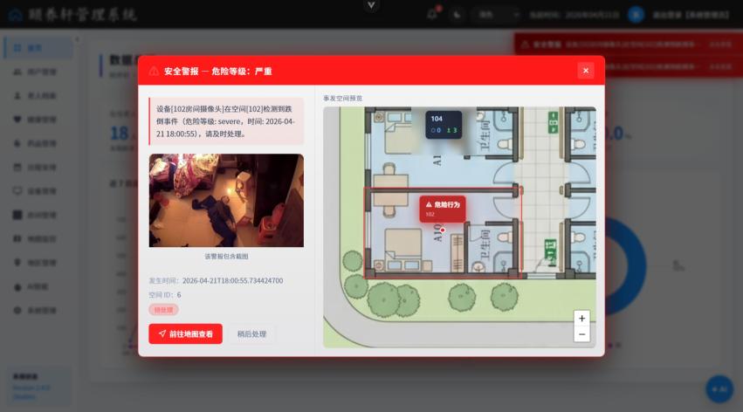The width and height of the screenshot is (743, 412).
Task: Click the 待处理 status tag
Action: [x=163, y=310]
